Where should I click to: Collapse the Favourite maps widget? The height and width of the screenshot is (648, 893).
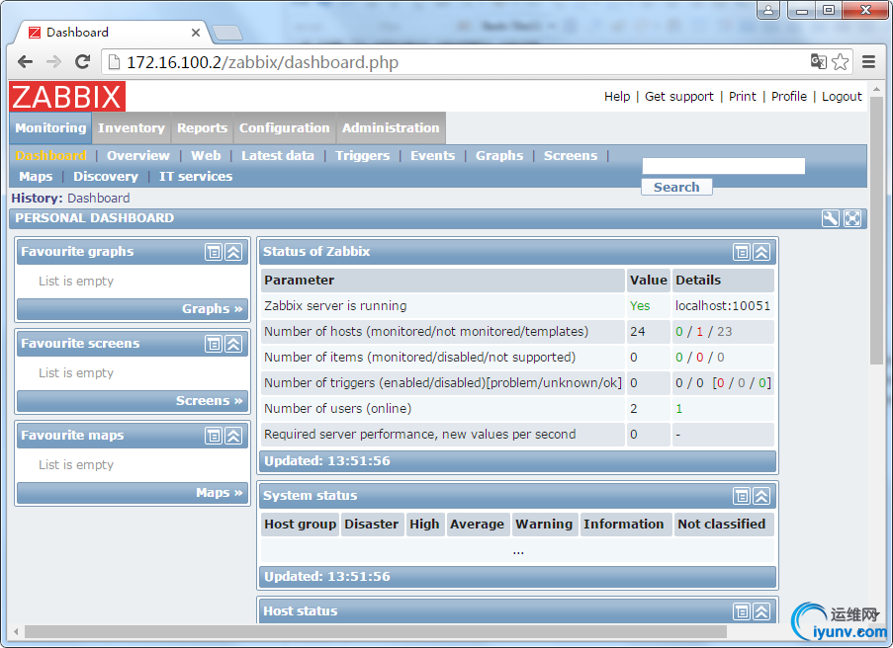point(233,436)
